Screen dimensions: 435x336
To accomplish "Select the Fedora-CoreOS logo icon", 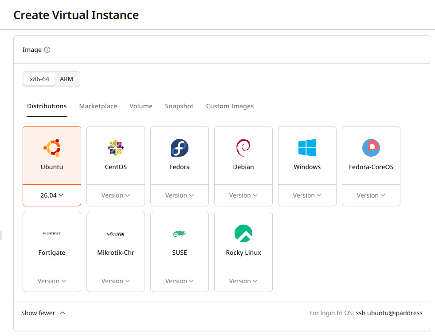I will coord(371,148).
